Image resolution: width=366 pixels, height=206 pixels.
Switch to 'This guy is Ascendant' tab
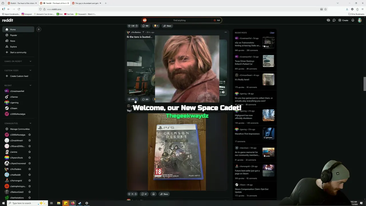click(x=87, y=3)
